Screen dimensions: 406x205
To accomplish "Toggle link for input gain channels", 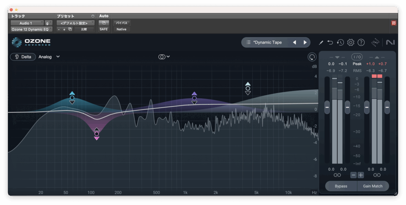I will pos(337,175).
